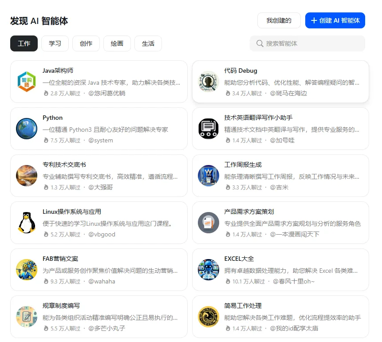Click author @吉米
The image size is (382, 342).
pos(279,187)
